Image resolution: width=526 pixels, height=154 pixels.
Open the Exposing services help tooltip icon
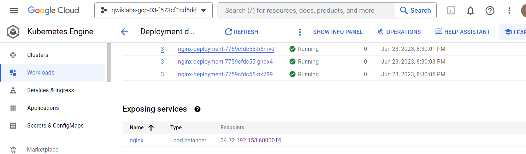pyautogui.click(x=197, y=109)
